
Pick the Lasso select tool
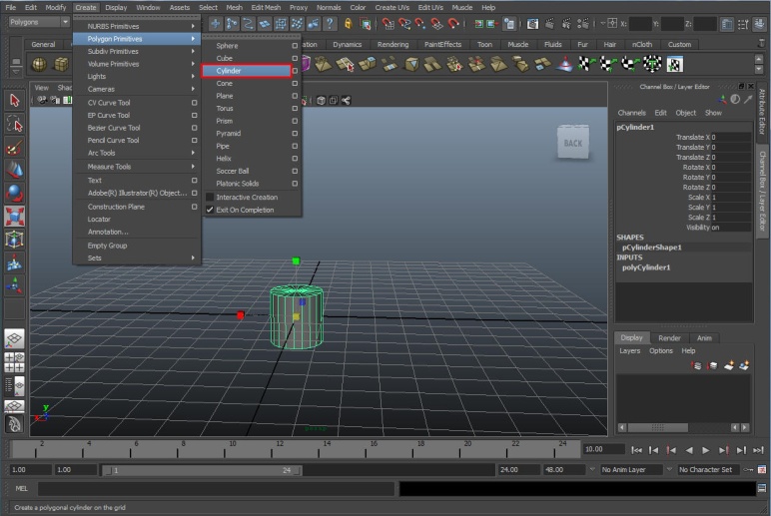[x=14, y=124]
